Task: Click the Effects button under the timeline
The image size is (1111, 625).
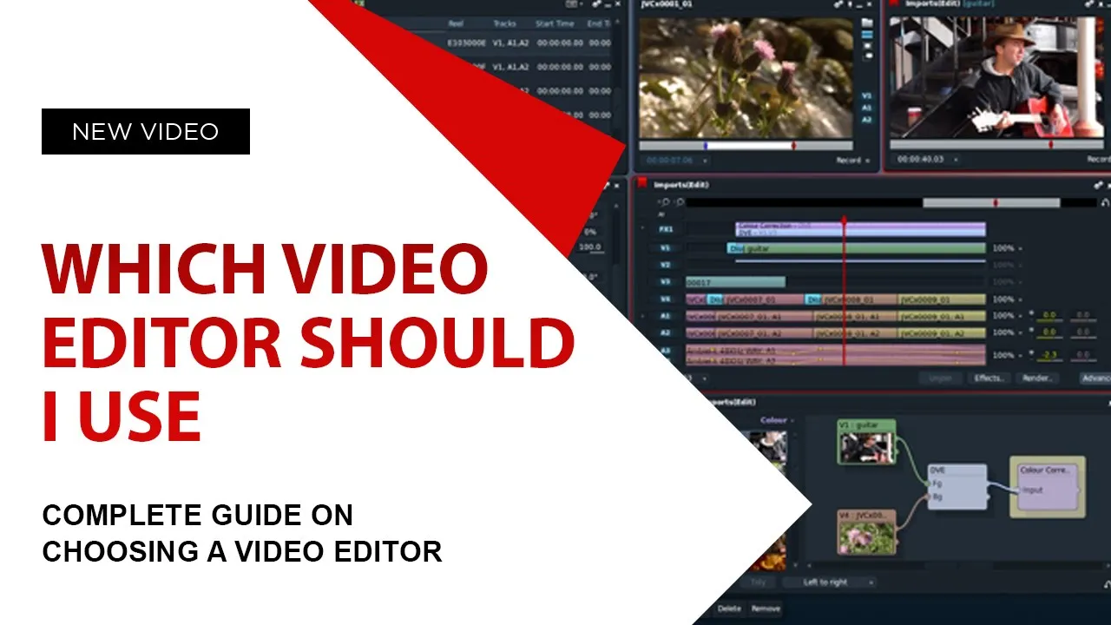Action: tap(989, 378)
